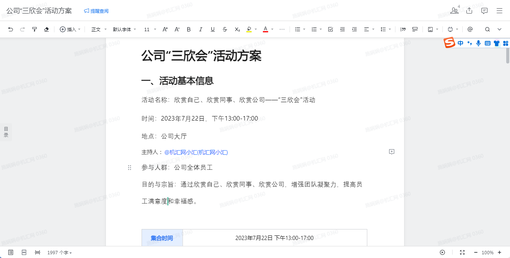Open the font color dropdown arrow
This screenshot has width=510, height=258.
[x=272, y=29]
